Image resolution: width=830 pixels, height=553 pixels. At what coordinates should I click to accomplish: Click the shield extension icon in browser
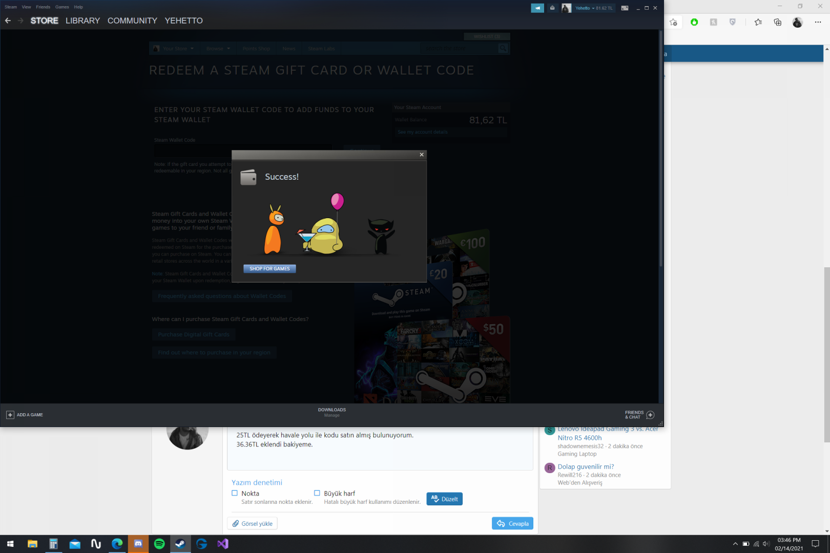pyautogui.click(x=733, y=22)
